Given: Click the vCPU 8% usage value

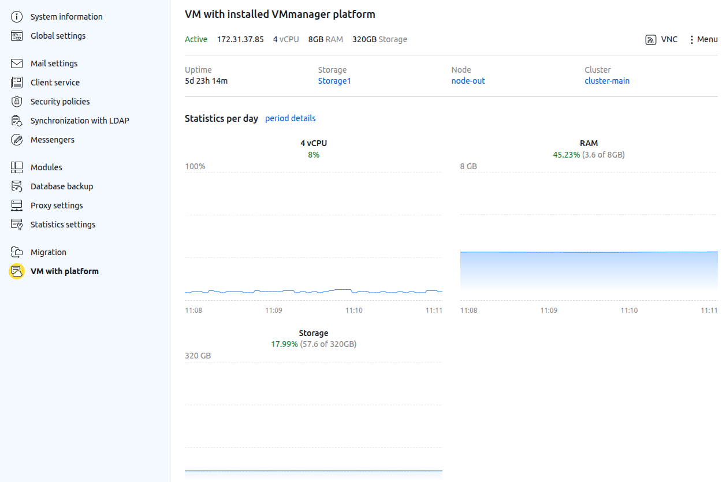Looking at the screenshot, I should pyautogui.click(x=314, y=155).
